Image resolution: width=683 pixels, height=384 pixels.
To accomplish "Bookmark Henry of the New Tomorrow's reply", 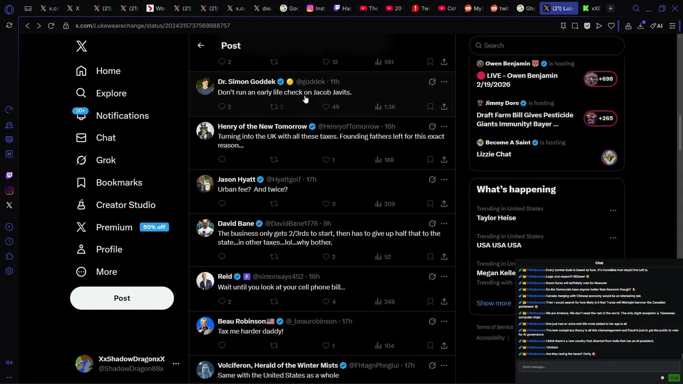I will click(430, 159).
